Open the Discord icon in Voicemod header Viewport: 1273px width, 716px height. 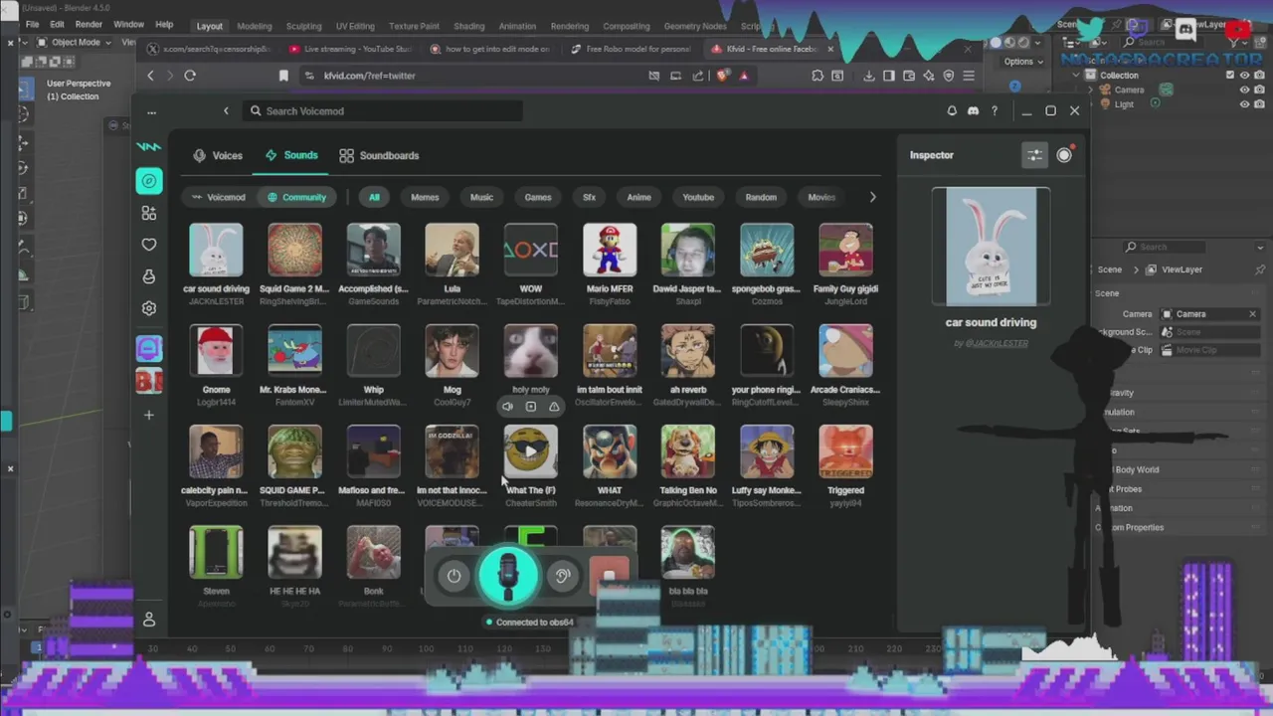click(973, 111)
